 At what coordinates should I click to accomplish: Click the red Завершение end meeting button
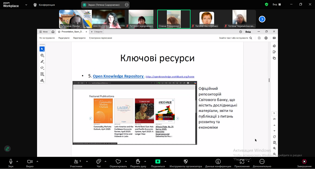tap(304, 162)
